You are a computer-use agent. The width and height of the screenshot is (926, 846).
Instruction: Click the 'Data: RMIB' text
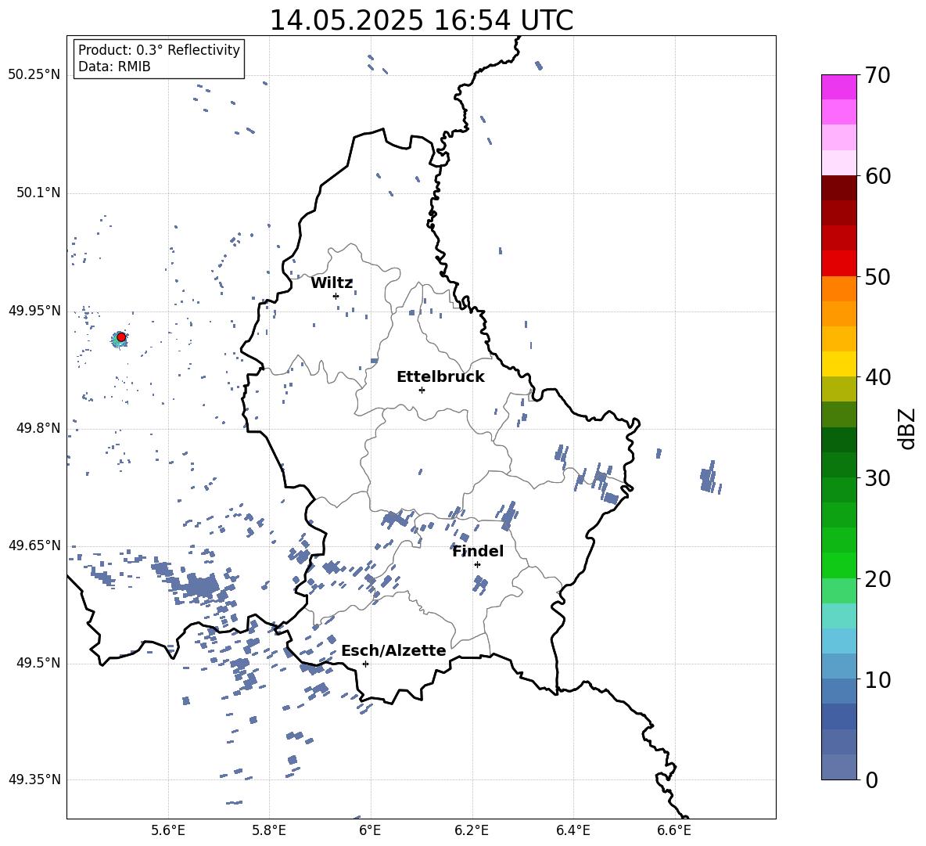pos(114,67)
